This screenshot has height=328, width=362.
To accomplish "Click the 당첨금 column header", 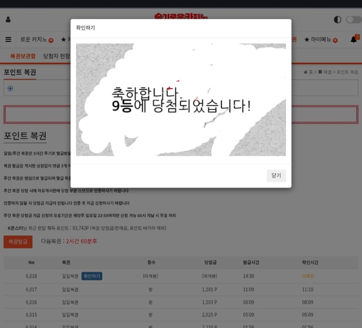I will (211, 262).
